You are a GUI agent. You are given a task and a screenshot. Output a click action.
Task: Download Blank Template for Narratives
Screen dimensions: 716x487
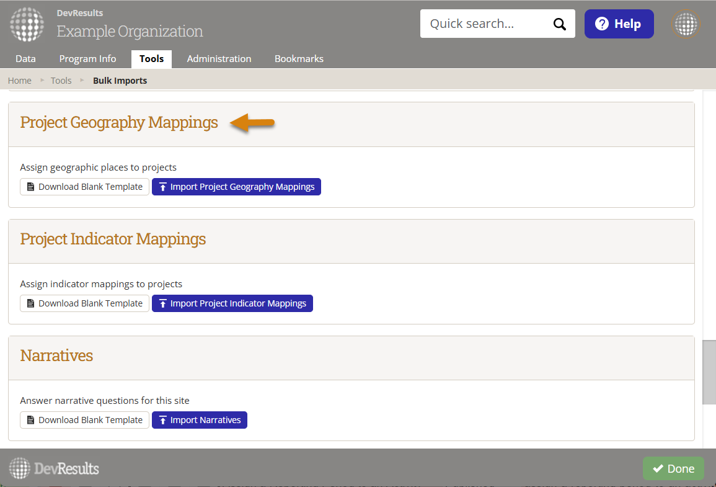(x=84, y=420)
